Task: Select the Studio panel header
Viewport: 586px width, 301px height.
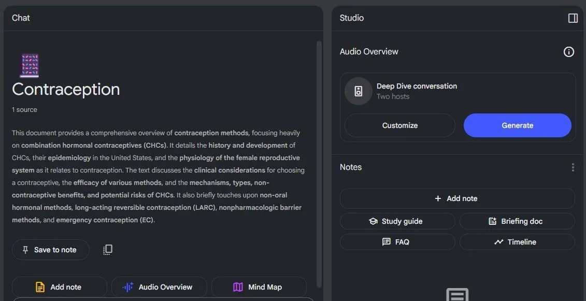Action: [352, 18]
